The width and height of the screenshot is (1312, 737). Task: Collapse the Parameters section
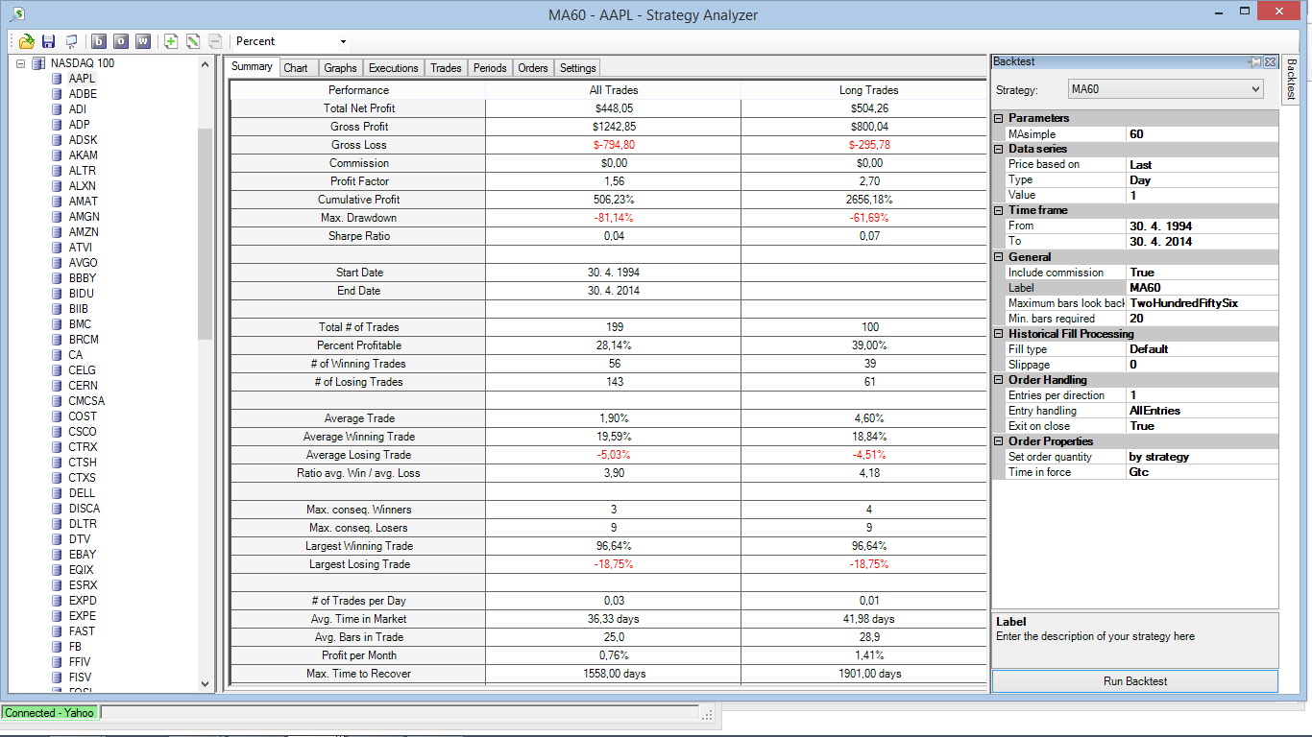coord(999,118)
